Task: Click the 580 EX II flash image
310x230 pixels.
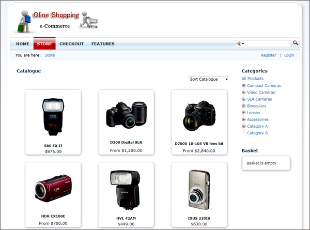Action: [53, 117]
